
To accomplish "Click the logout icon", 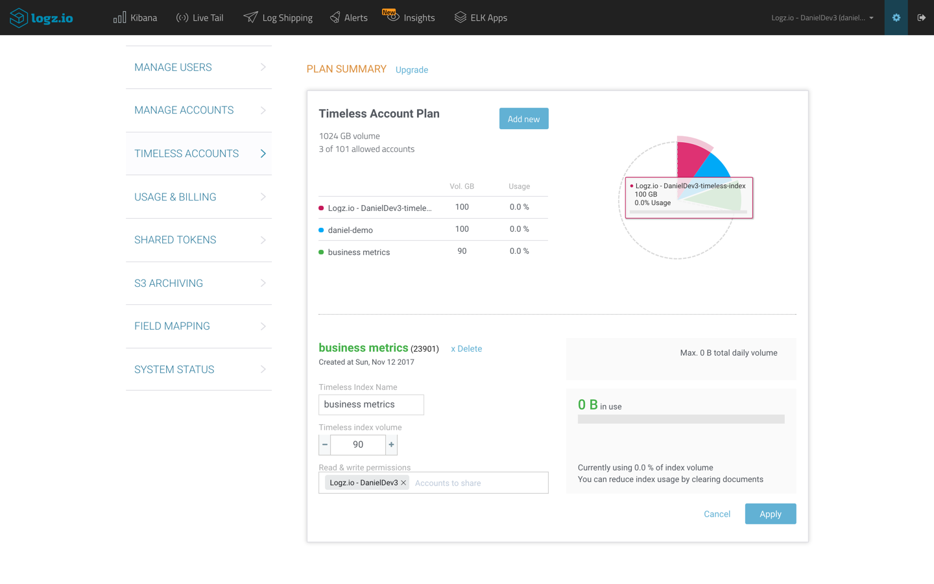I will pos(921,18).
